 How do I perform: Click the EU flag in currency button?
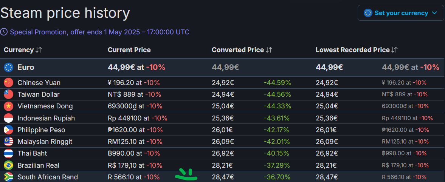coord(368,13)
